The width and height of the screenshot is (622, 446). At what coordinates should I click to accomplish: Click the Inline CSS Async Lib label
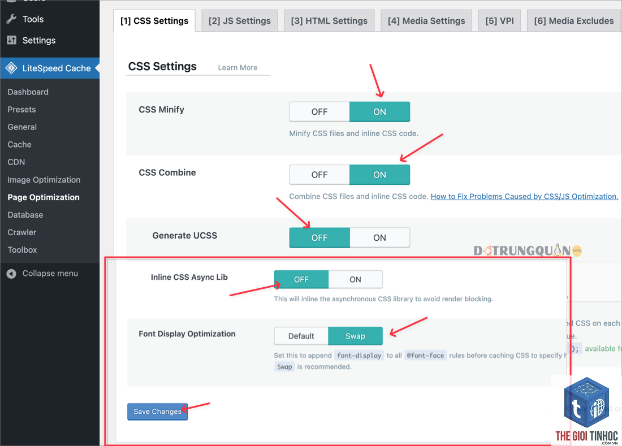(189, 277)
